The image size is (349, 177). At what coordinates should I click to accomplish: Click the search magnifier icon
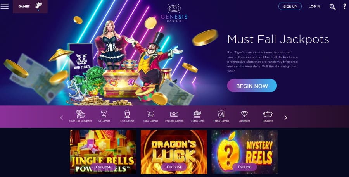(x=333, y=7)
